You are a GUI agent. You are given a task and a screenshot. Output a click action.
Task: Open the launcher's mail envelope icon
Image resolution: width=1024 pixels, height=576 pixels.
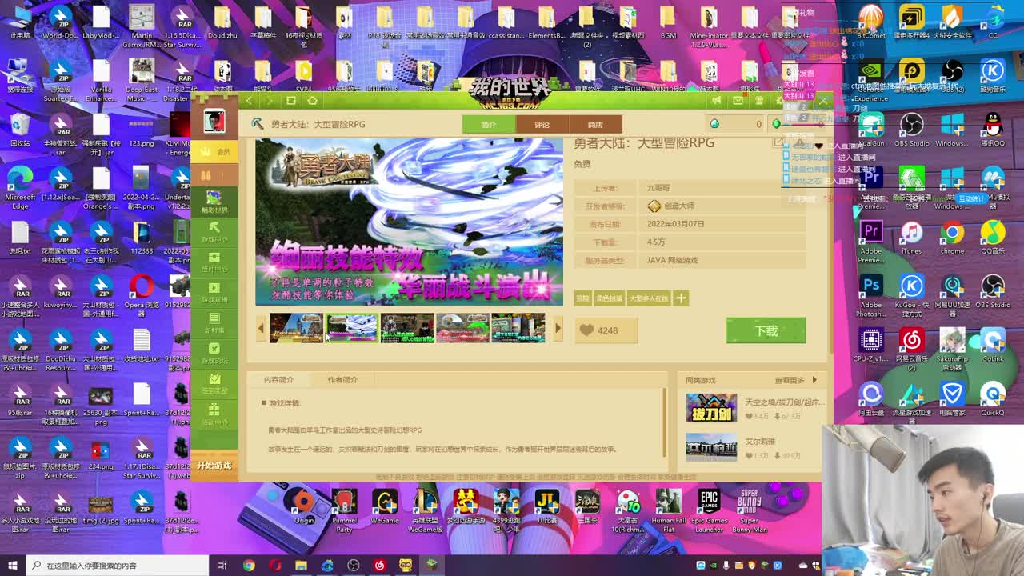pyautogui.click(x=738, y=100)
